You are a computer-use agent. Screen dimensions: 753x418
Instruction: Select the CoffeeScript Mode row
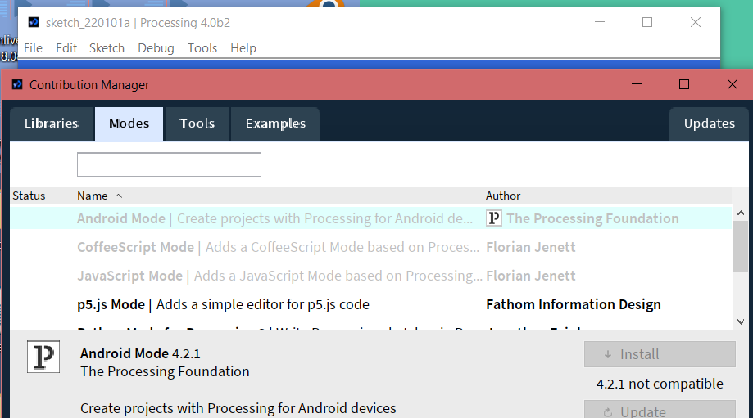tap(370, 247)
